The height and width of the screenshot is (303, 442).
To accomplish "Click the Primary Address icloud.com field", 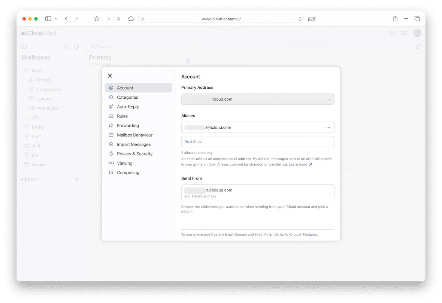I will (258, 99).
